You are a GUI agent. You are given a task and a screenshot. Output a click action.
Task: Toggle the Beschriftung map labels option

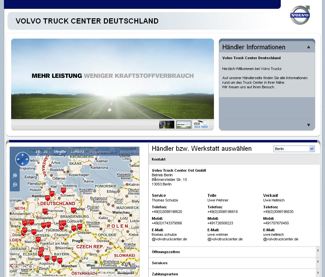pos(129,152)
